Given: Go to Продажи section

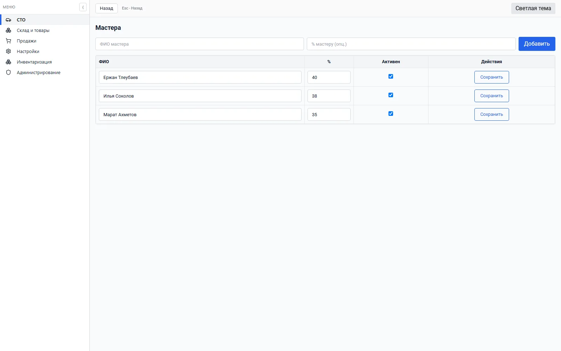Looking at the screenshot, I should (45, 41).
